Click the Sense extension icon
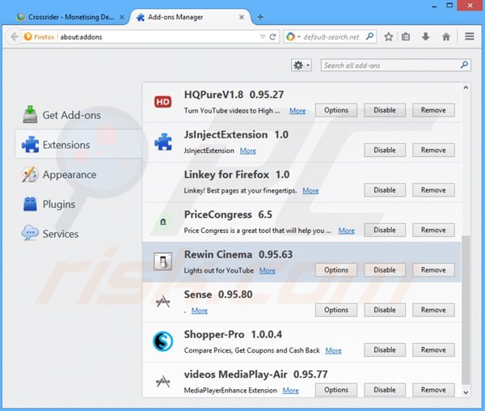Screen dimensions: 485x411 coord(163,302)
